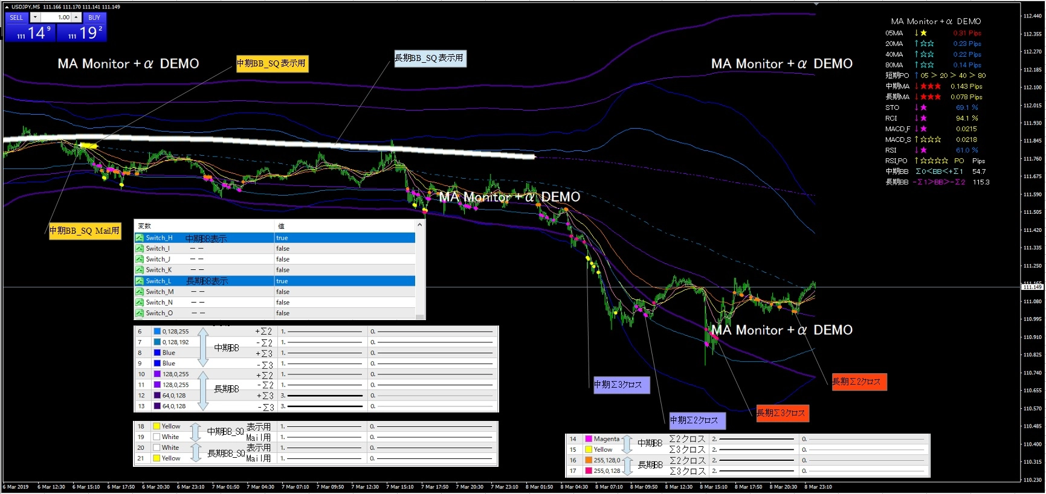The height and width of the screenshot is (494, 1046).
Task: Pick the 255,0,128 color swatch in row 17
Action: coord(589,471)
